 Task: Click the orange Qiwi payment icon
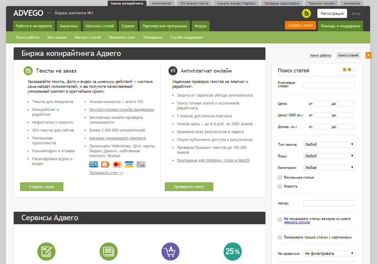pos(105,164)
